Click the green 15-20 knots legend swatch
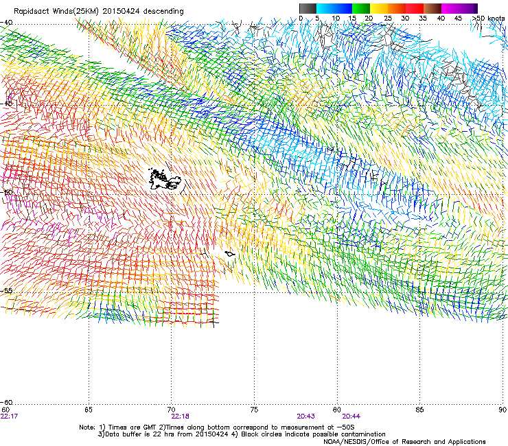Screen dimensions: 508x446 [x=361, y=8]
